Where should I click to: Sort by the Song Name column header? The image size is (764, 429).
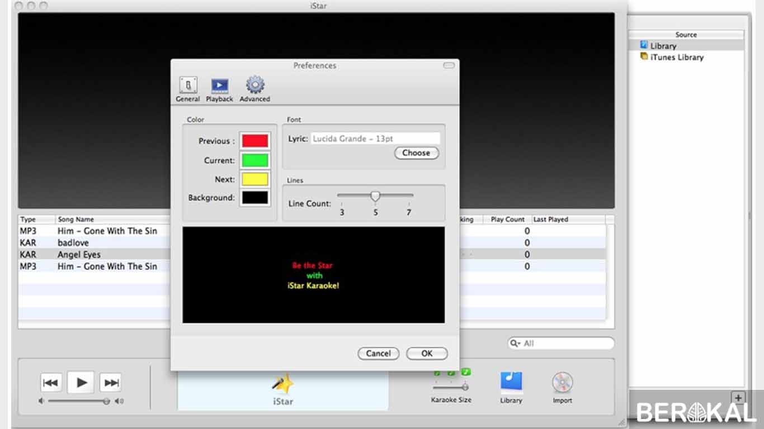pos(112,220)
